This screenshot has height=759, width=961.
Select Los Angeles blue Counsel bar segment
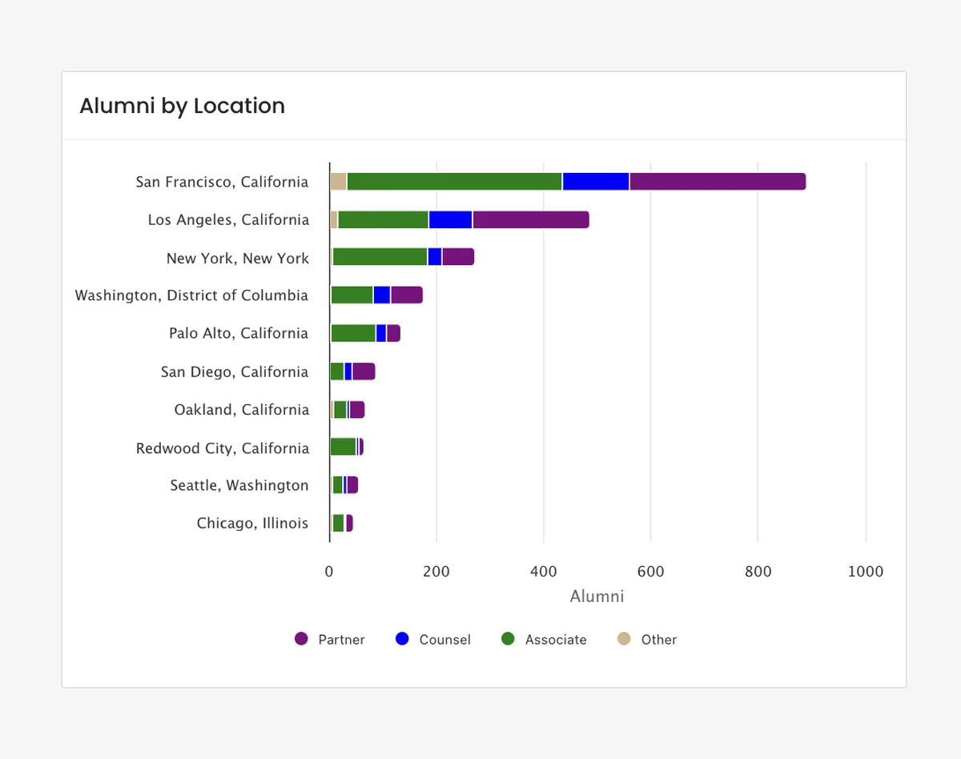[450, 219]
